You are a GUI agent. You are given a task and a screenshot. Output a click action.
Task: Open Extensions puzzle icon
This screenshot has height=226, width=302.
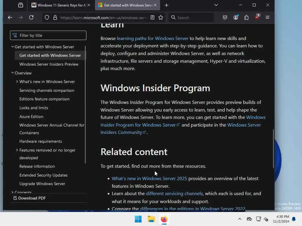click(246, 17)
